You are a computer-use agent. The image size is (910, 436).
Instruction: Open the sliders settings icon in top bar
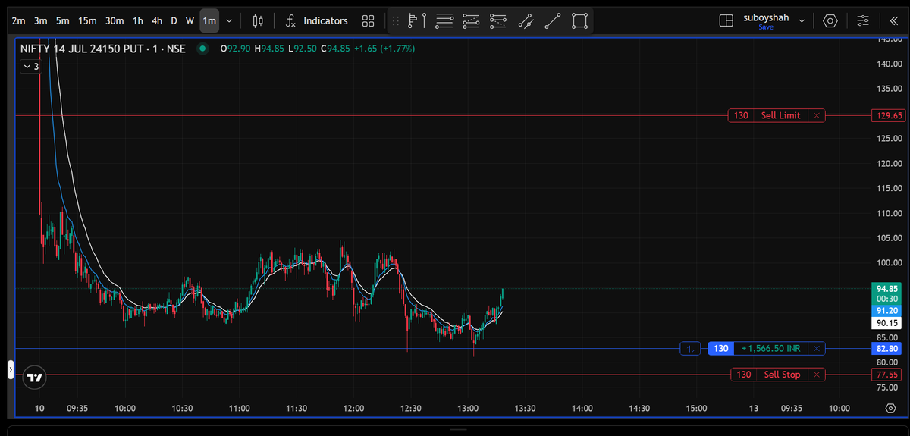click(863, 20)
